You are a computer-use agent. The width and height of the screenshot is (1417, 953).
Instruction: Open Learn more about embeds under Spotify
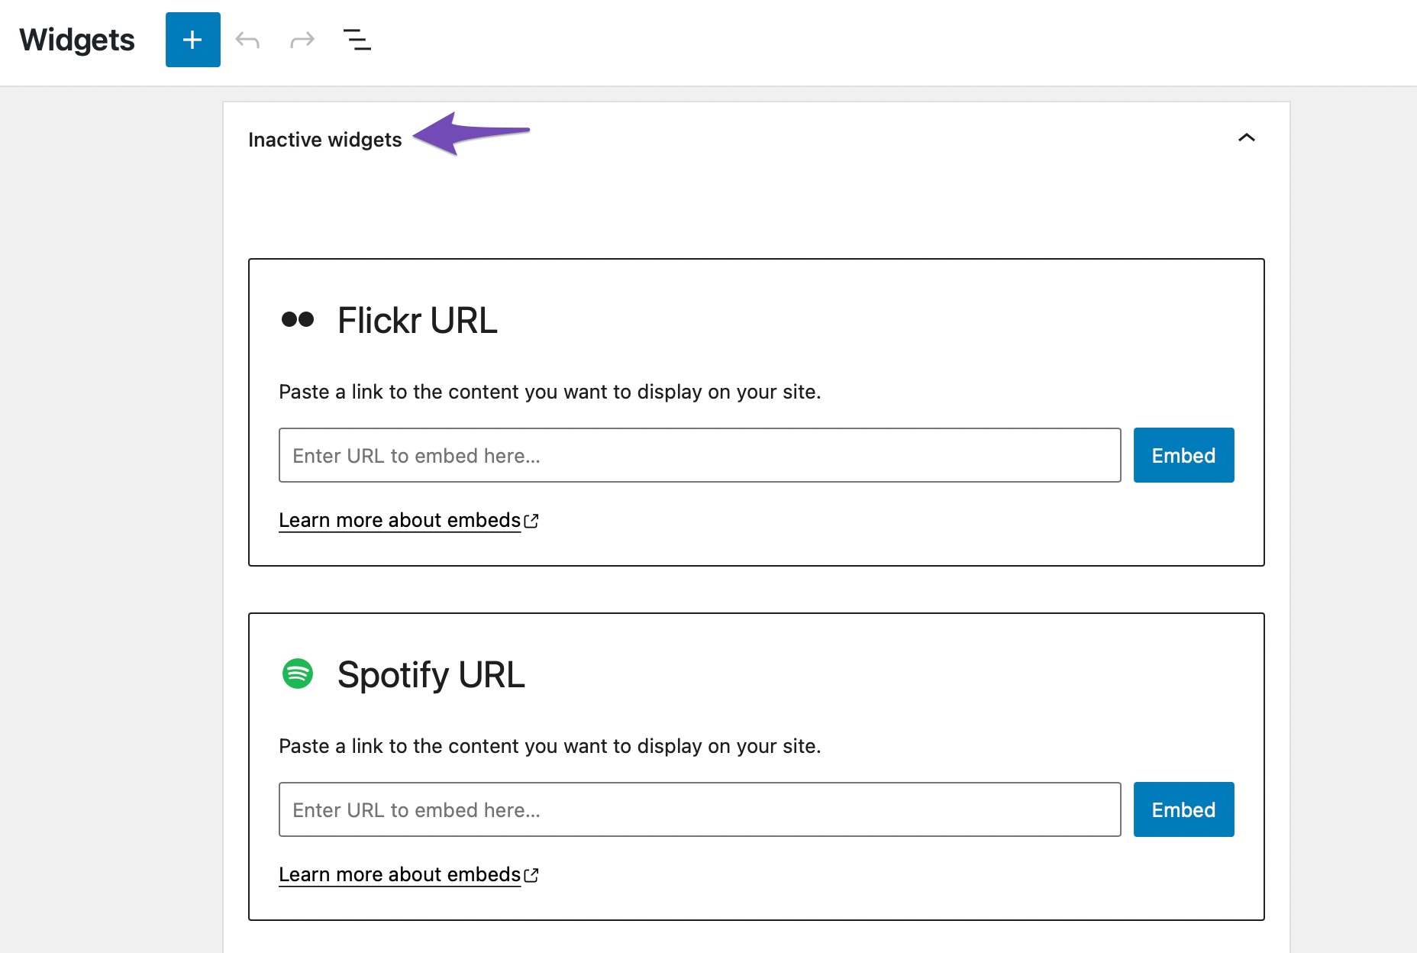[x=408, y=874]
